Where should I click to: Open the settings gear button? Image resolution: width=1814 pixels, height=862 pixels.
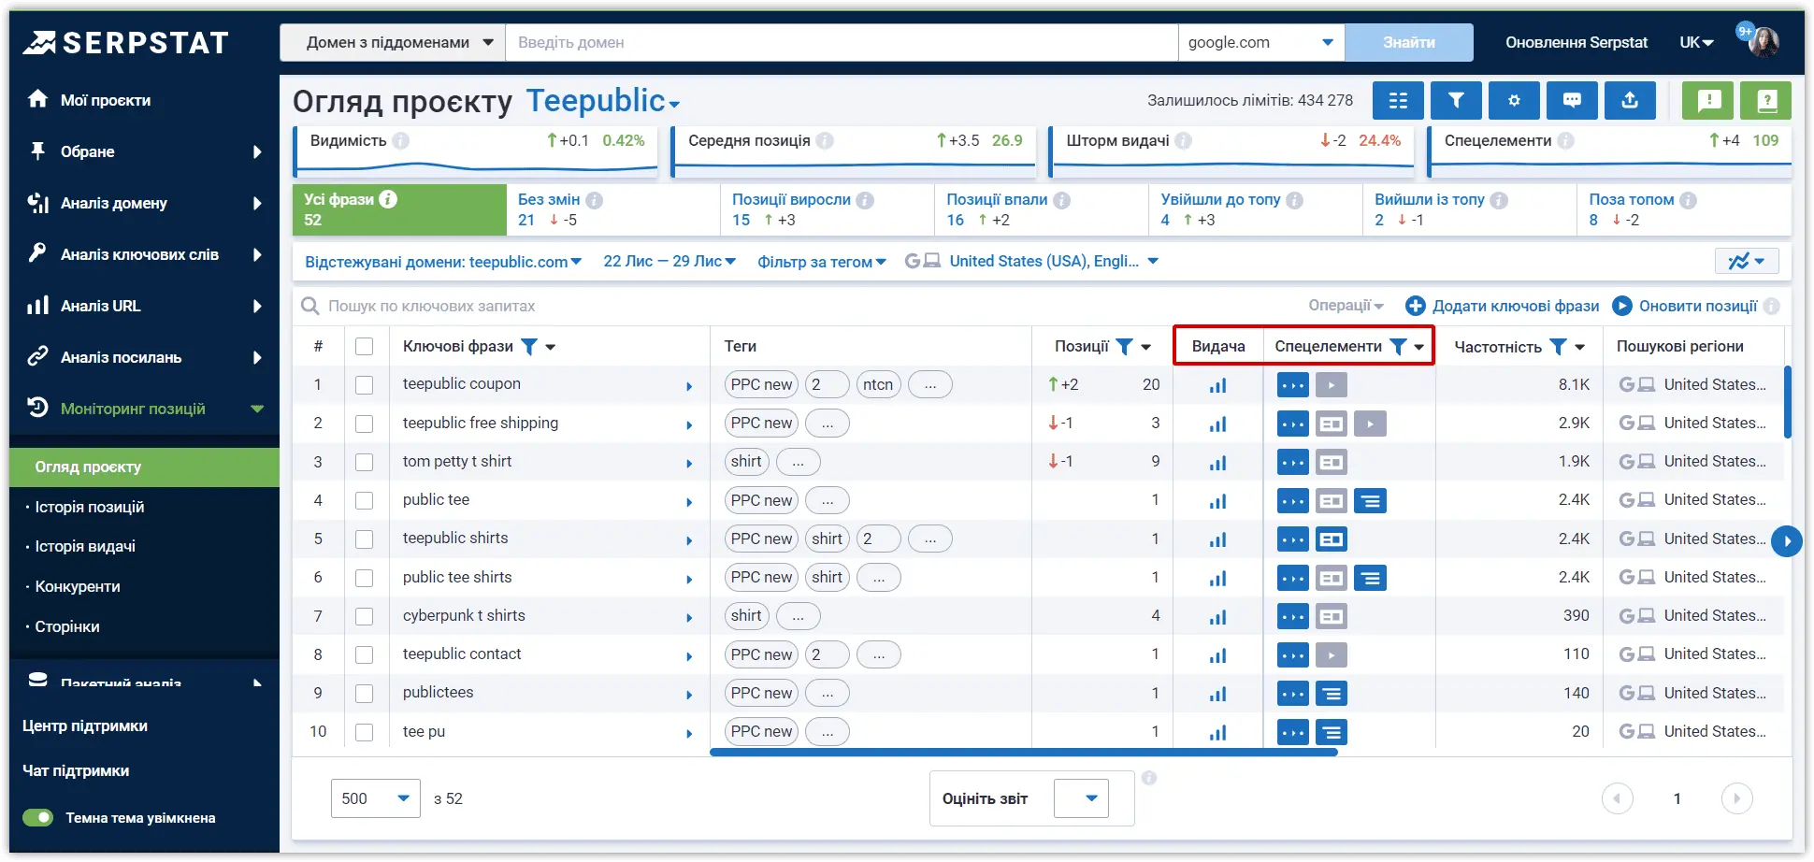click(1514, 100)
